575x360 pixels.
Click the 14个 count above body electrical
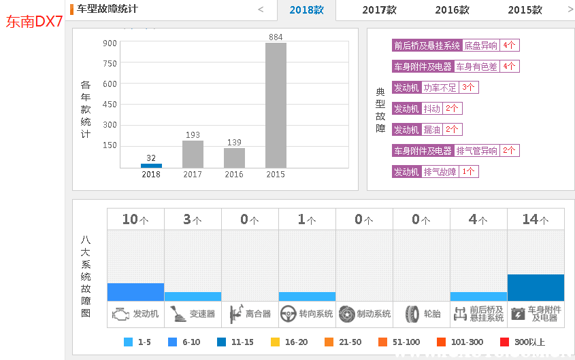click(x=536, y=219)
